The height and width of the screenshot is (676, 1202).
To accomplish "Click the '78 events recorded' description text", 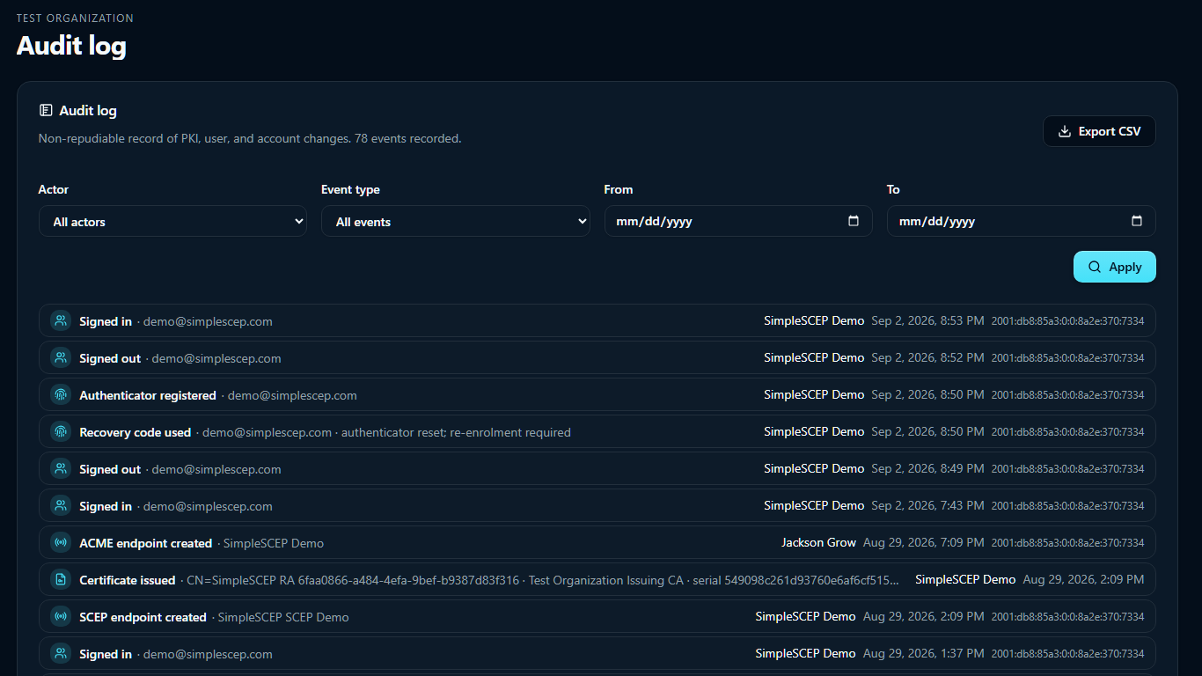I will [407, 138].
